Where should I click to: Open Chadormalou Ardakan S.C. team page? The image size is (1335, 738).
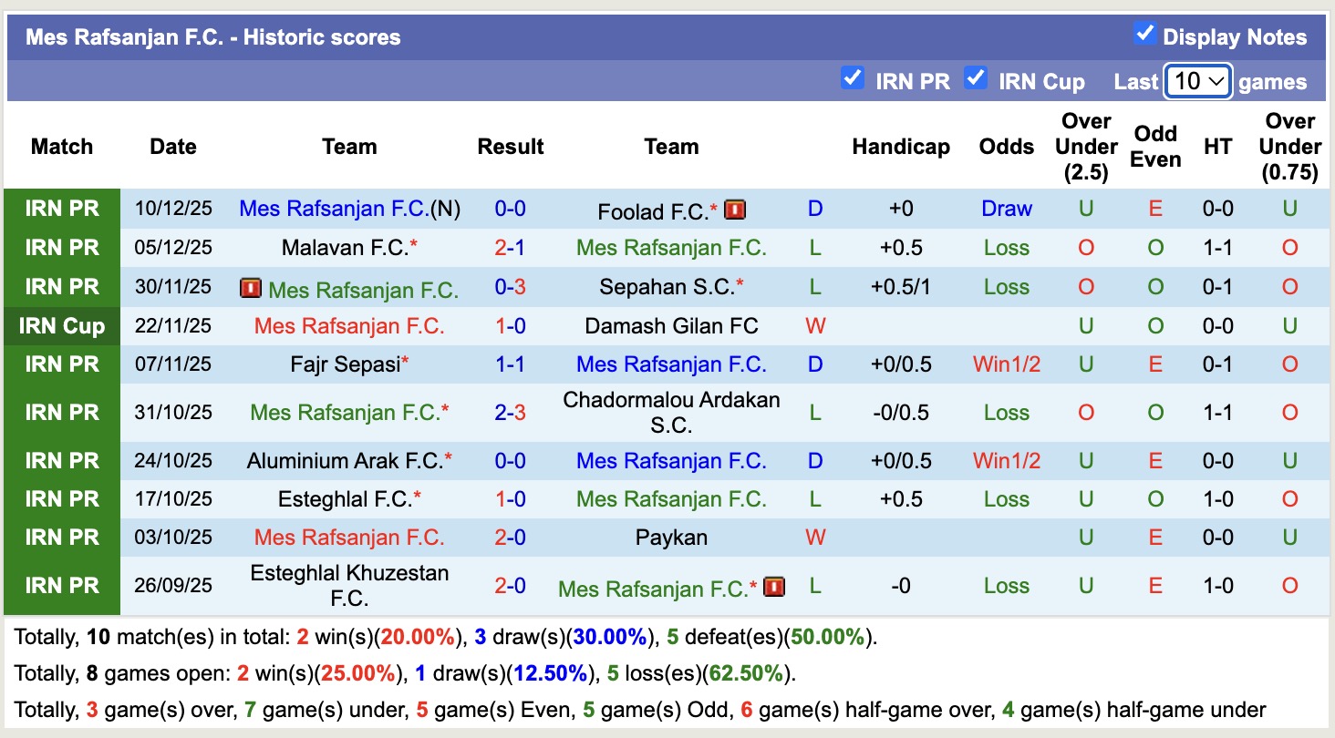(x=672, y=413)
